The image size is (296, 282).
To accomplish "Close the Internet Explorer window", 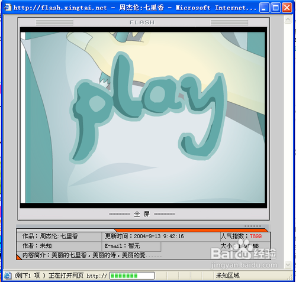I will tap(287, 8).
